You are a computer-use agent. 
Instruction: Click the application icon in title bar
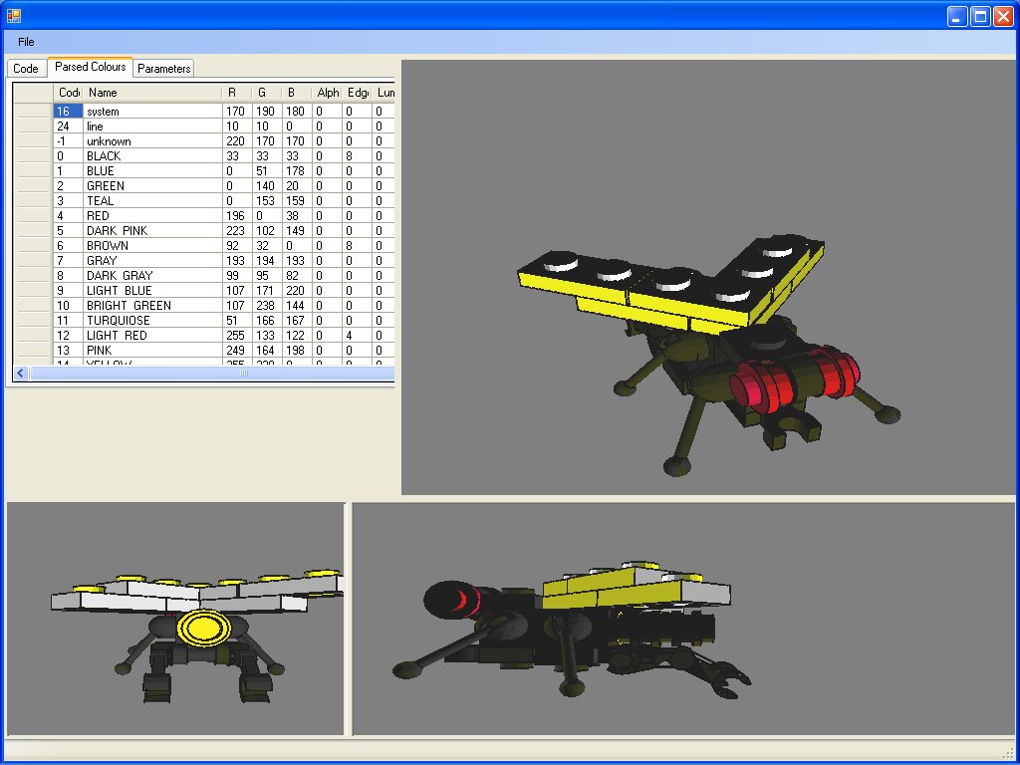point(14,16)
